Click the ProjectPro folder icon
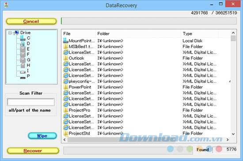 coord(65,110)
